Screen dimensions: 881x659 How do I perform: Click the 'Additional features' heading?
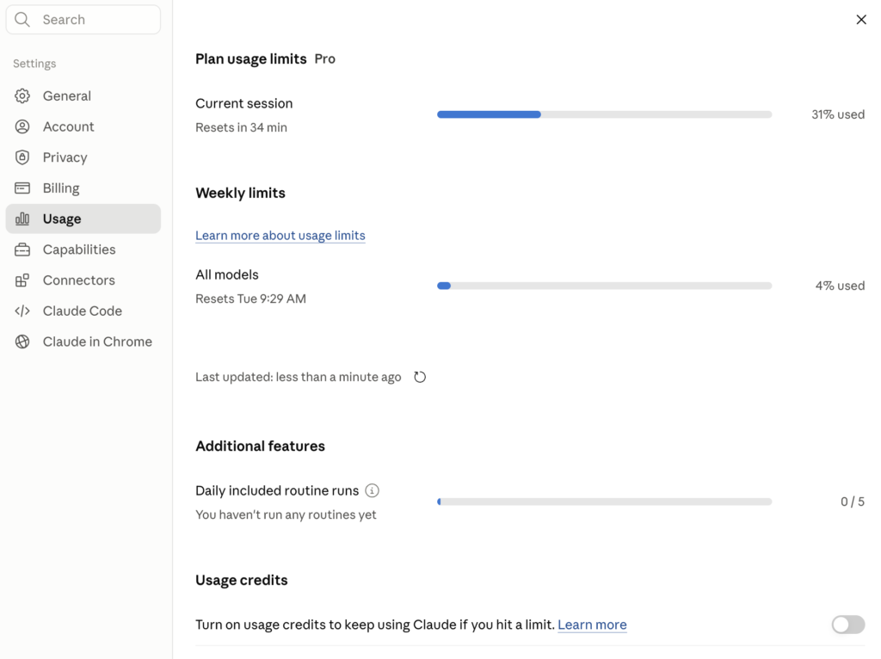(260, 447)
